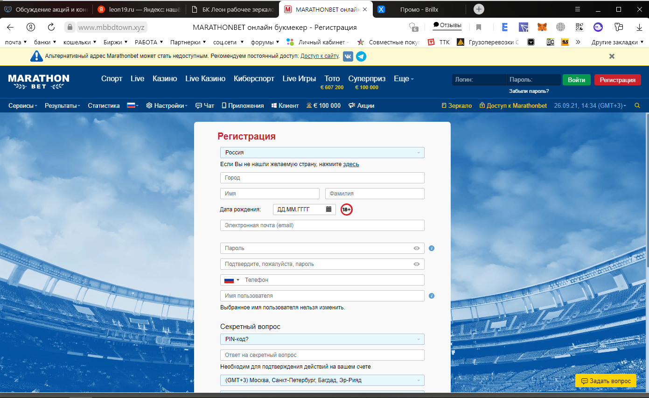Open the MetaMask fox extension
649x398 pixels.
click(542, 27)
